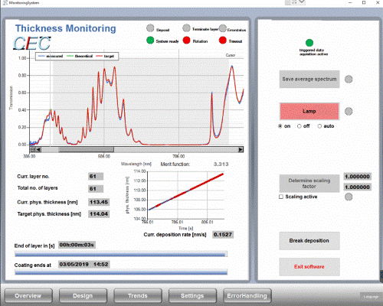Click the theoretical legend entry
Screen dimensions: 383x306
click(x=80, y=56)
